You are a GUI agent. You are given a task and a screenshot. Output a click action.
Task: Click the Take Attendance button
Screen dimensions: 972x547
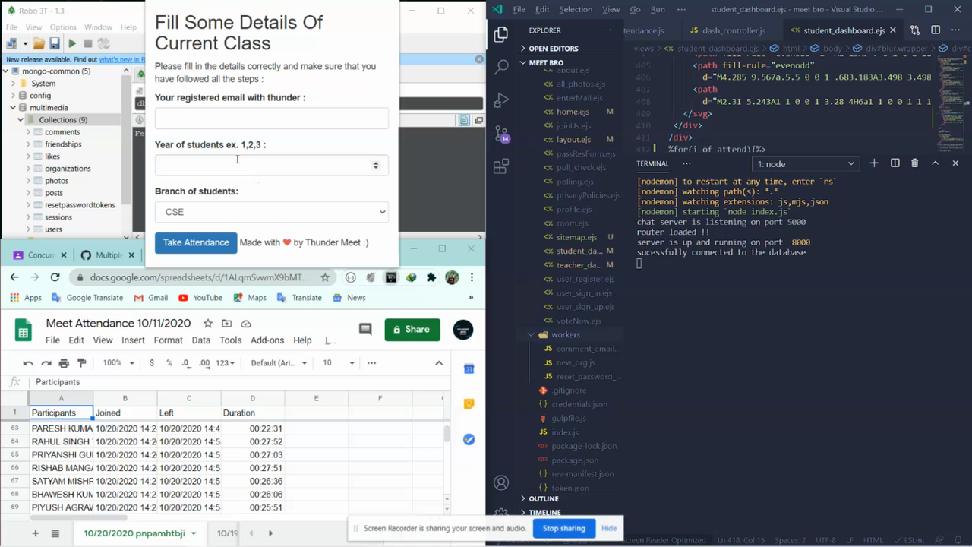196,242
